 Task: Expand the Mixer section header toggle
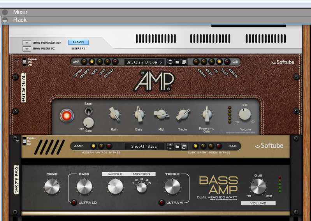tap(5, 12)
